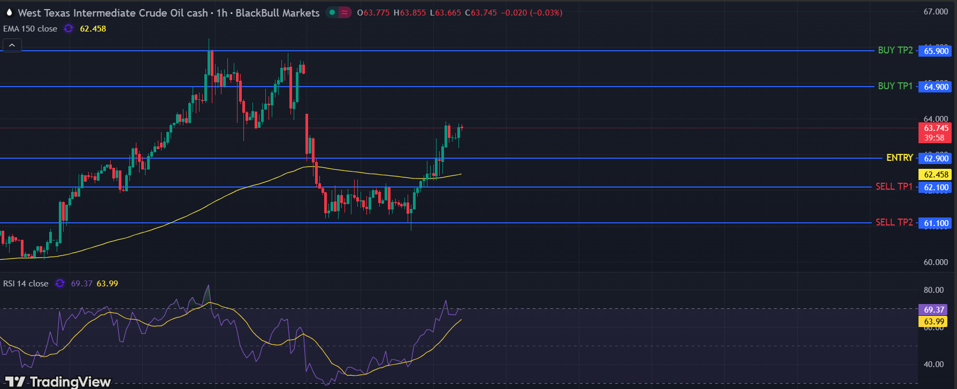Click the yellow 63.99 RSI axis tag

[x=933, y=322]
